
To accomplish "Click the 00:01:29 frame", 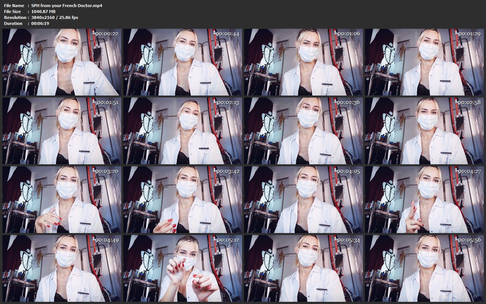I will [424, 62].
